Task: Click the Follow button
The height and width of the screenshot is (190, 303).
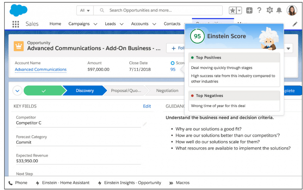Action: [x=176, y=48]
